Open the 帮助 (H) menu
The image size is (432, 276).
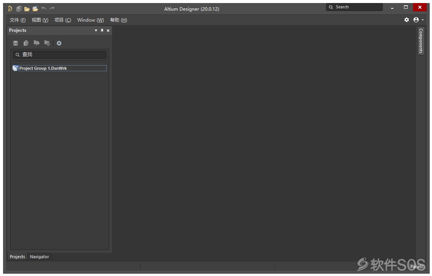tap(119, 20)
